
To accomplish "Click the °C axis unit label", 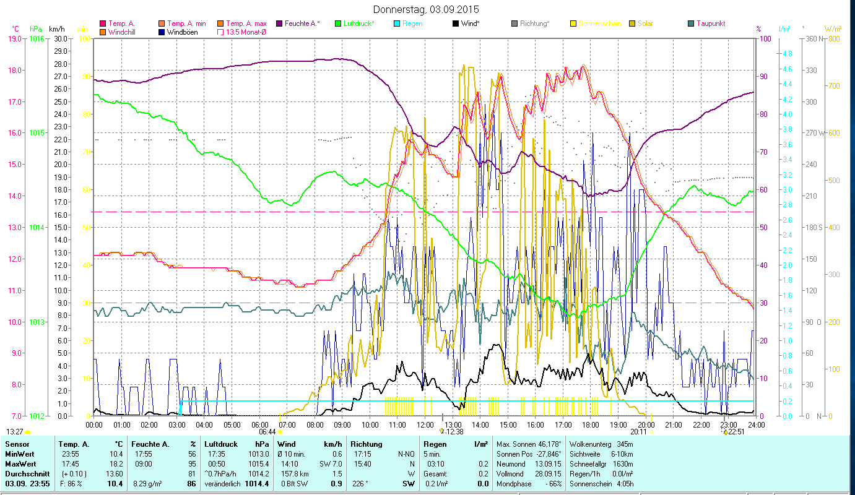I will coord(15,29).
